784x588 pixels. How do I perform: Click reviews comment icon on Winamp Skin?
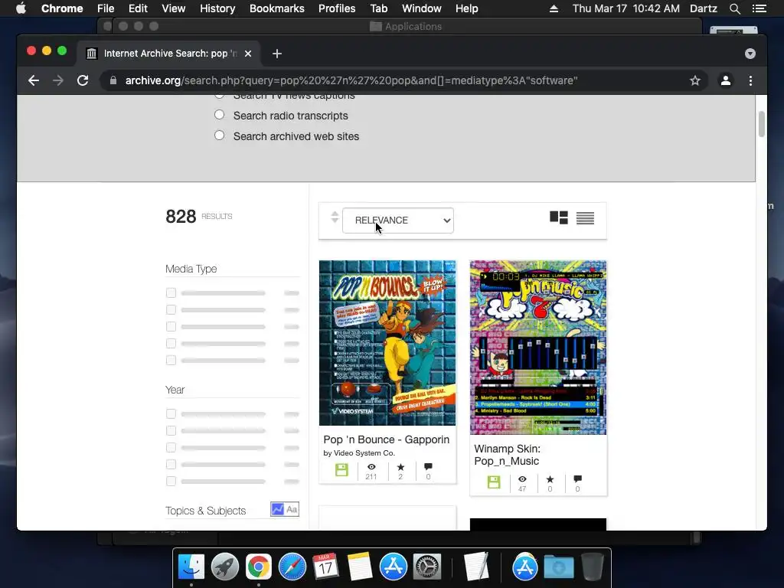point(577,479)
